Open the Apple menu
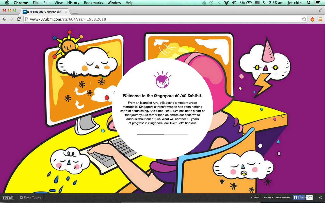Viewport: 325px width, 203px height. click(x=7, y=3)
